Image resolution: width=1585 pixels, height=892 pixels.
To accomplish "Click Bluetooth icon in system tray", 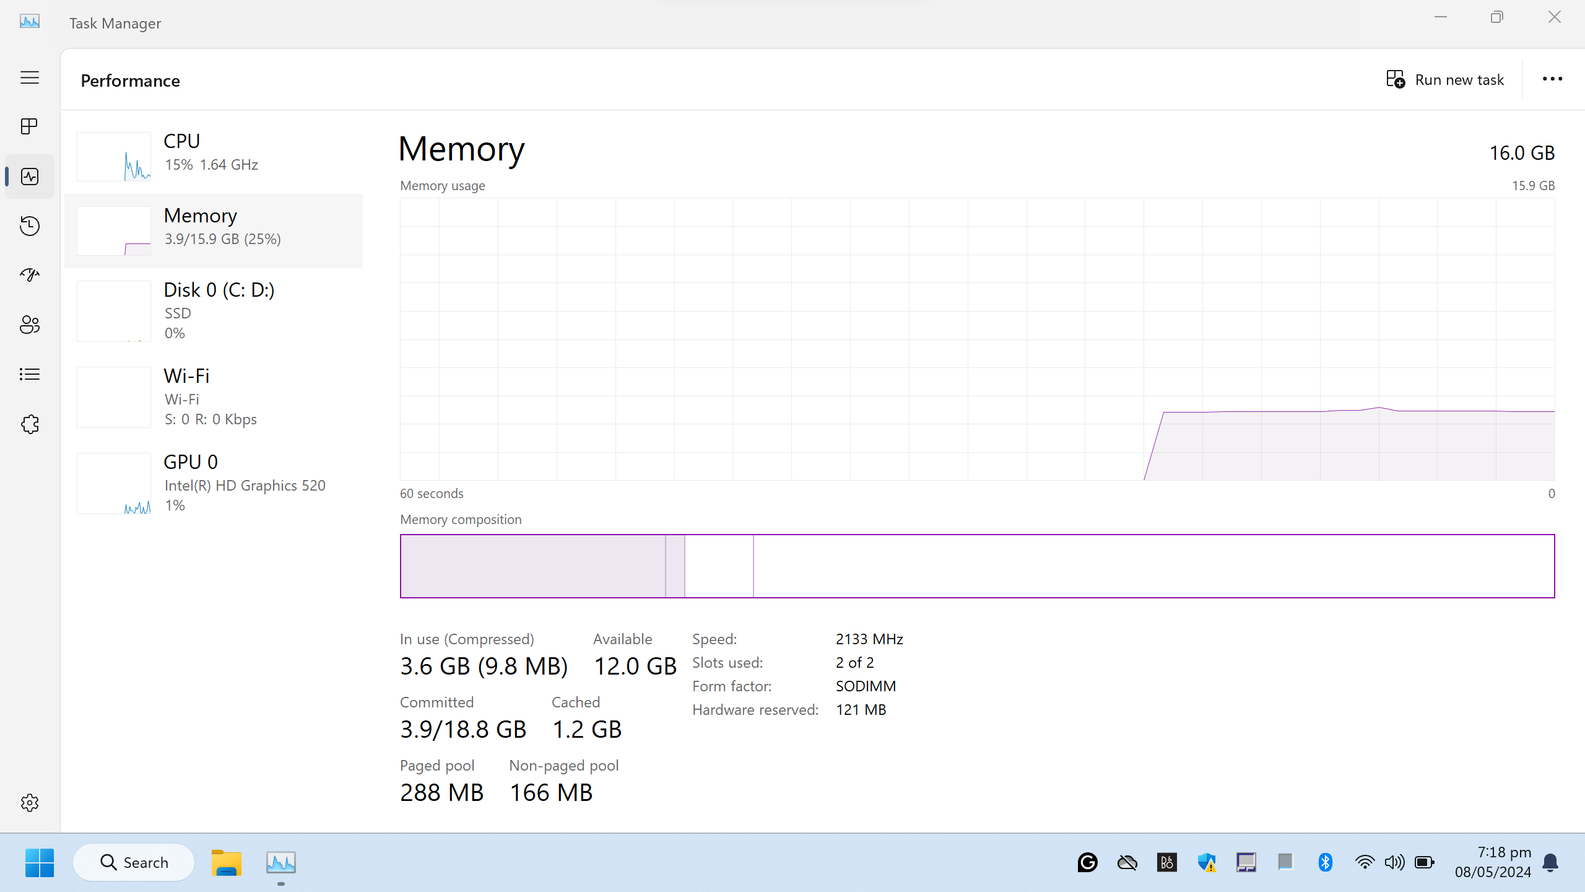I will click(1325, 862).
